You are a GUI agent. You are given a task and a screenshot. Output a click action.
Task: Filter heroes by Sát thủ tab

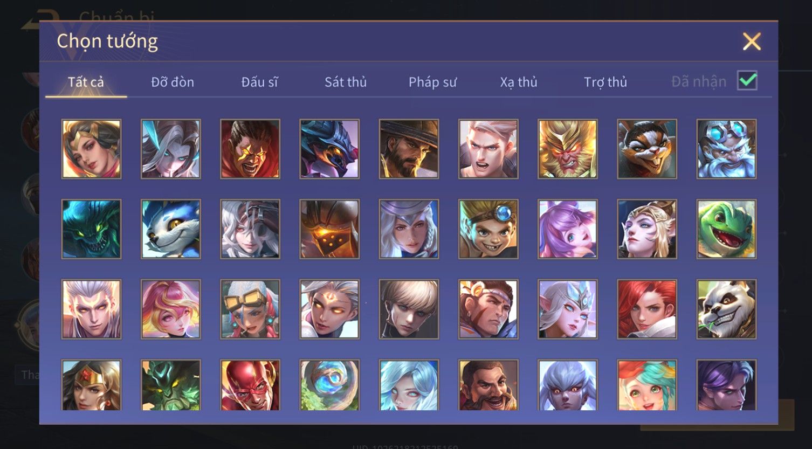pyautogui.click(x=346, y=82)
